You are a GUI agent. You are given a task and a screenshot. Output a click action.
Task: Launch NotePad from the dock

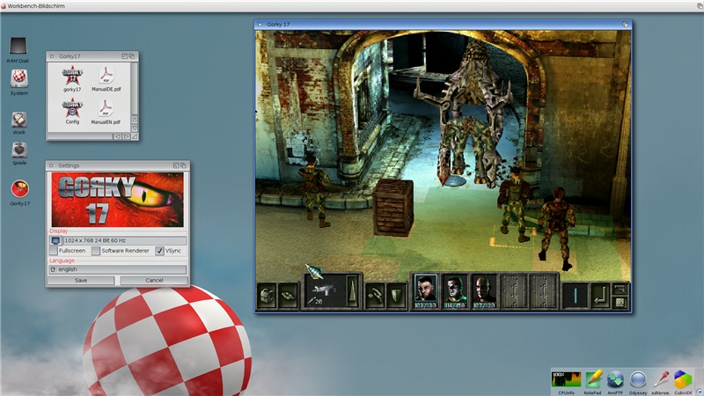pyautogui.click(x=592, y=382)
